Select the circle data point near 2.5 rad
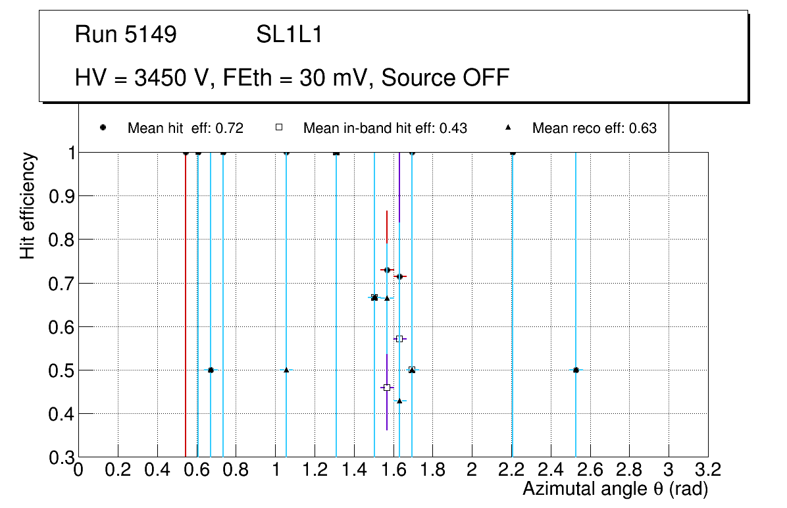Image resolution: width=787 pixels, height=508 pixels. 576,370
